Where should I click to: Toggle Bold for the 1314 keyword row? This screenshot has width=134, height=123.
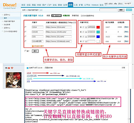(81, 27)
